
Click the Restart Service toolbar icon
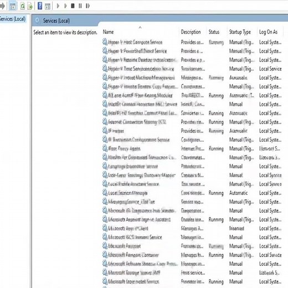point(88,6)
